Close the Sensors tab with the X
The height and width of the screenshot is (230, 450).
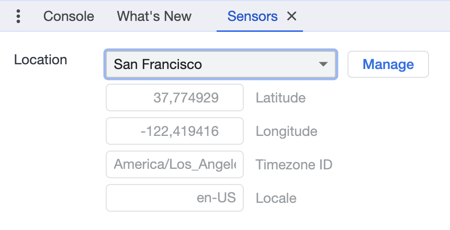[x=292, y=16]
